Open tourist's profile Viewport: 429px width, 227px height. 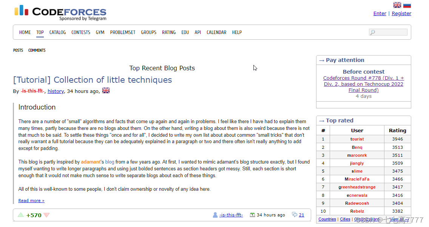(357, 139)
